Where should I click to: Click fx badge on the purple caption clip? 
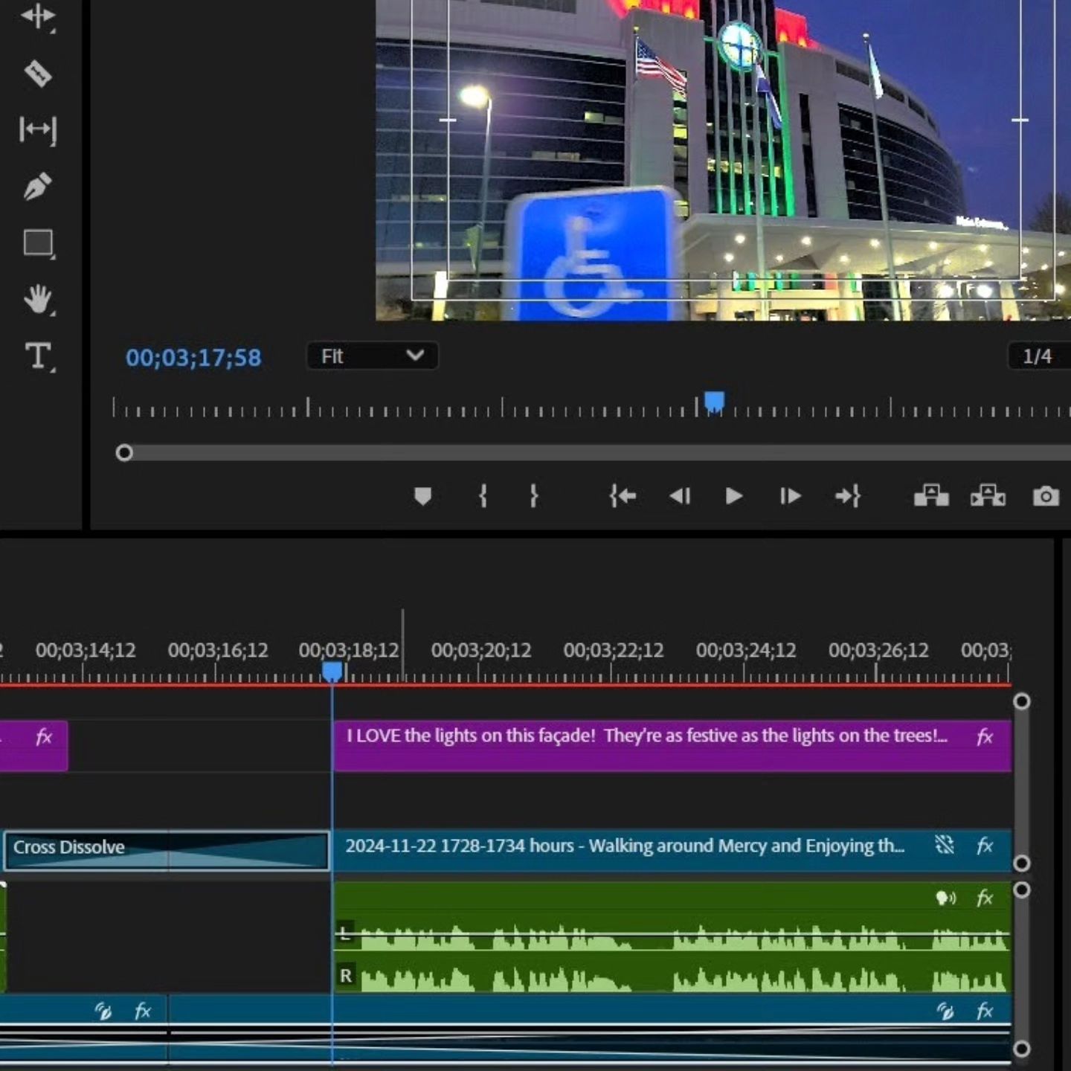pos(985,736)
